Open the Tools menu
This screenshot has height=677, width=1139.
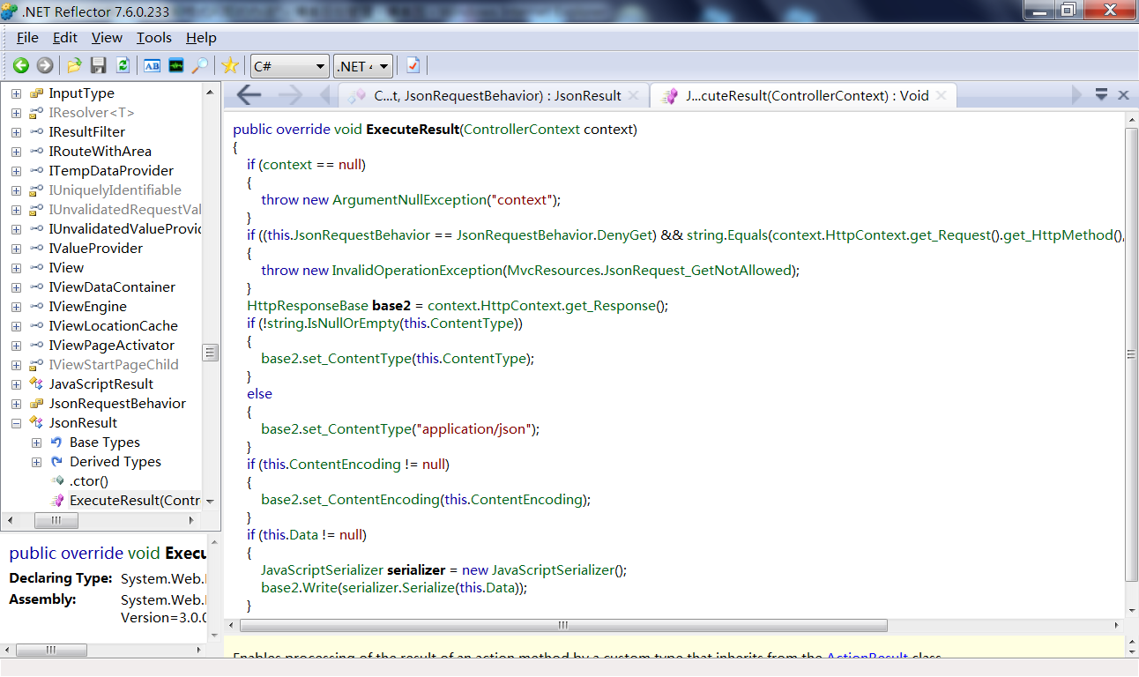(x=154, y=38)
